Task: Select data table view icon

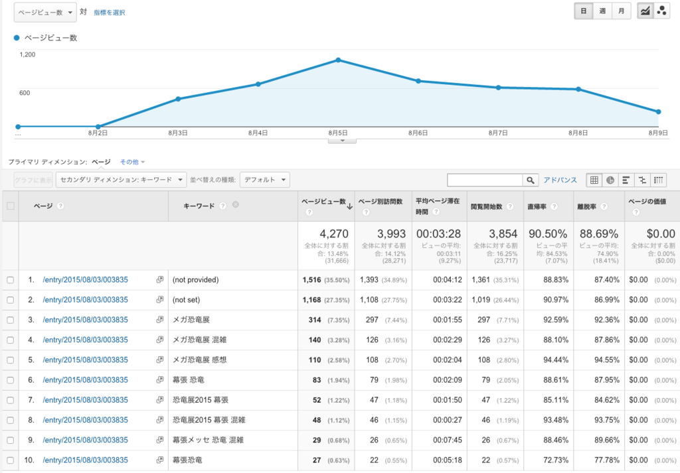Action: pyautogui.click(x=594, y=180)
